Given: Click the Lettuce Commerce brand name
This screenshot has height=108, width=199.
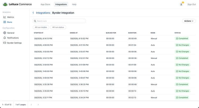Looking at the screenshot, I should [20, 4].
